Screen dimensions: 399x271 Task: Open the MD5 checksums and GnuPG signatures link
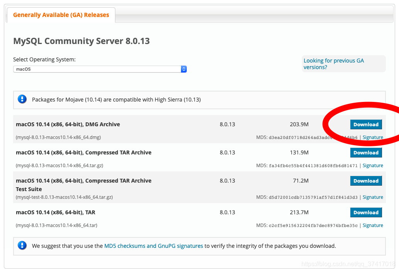click(x=154, y=246)
